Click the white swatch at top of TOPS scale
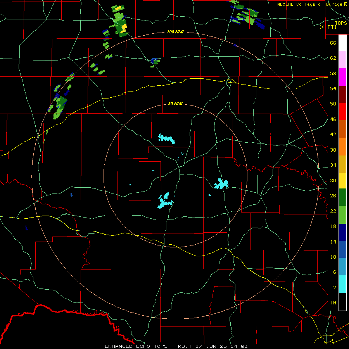 342,43
